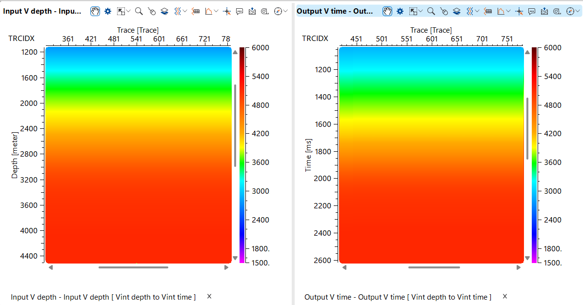This screenshot has height=305, width=583.
Task: Click the layers icon in Input V depth toolbar
Action: tap(164, 11)
